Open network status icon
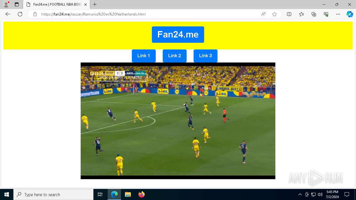The image size is (356, 200). [313, 194]
